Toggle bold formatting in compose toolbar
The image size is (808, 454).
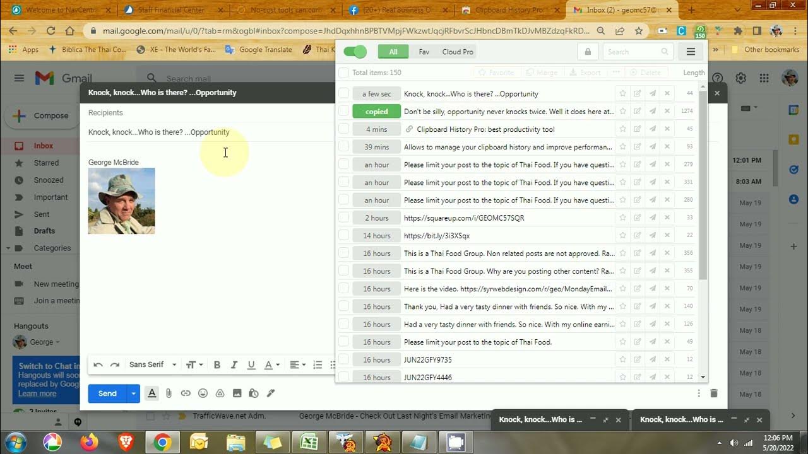217,365
